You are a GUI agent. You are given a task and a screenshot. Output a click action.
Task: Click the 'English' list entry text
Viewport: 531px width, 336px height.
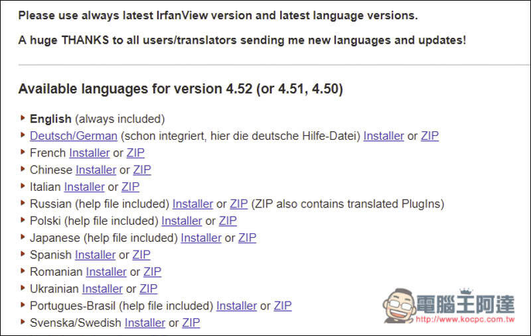50,119
